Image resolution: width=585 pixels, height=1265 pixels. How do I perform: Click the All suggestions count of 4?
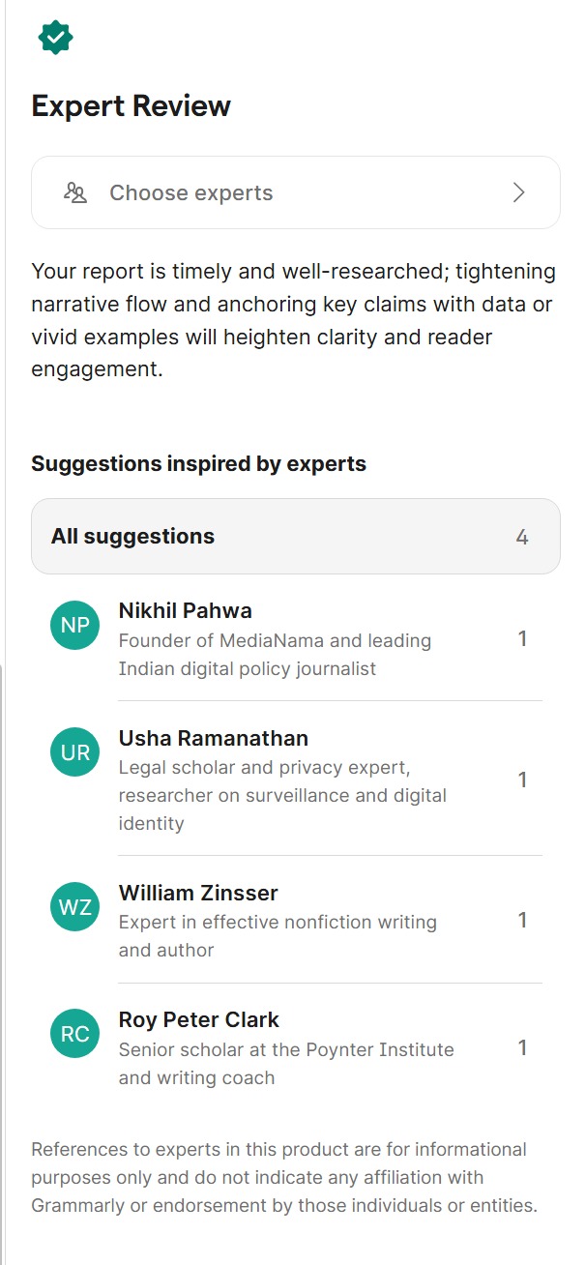click(x=522, y=537)
